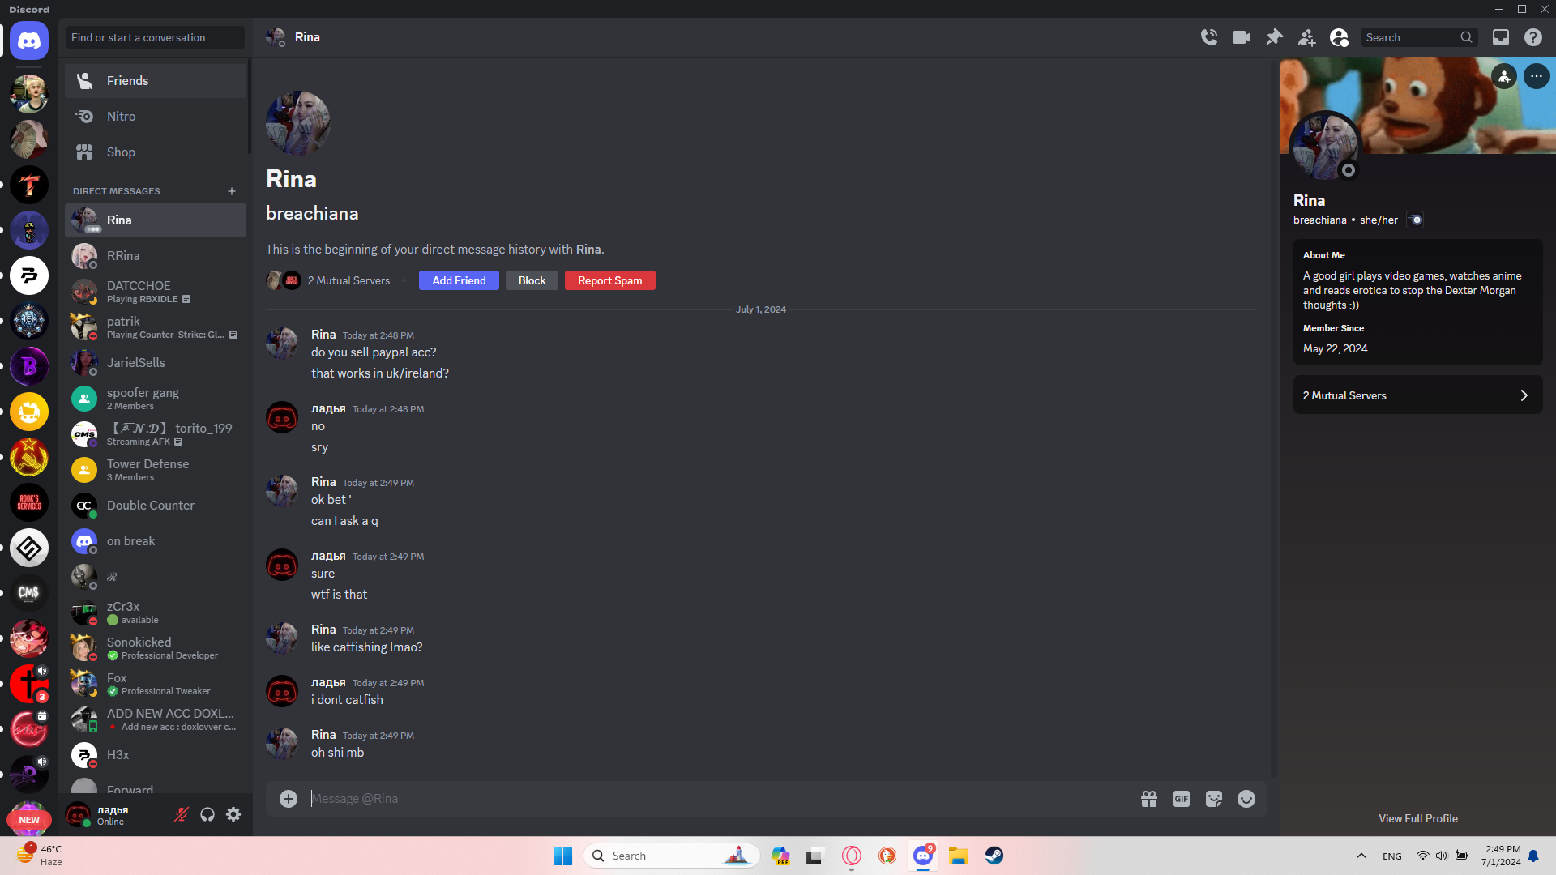Open the More options button on profile

click(x=1537, y=76)
